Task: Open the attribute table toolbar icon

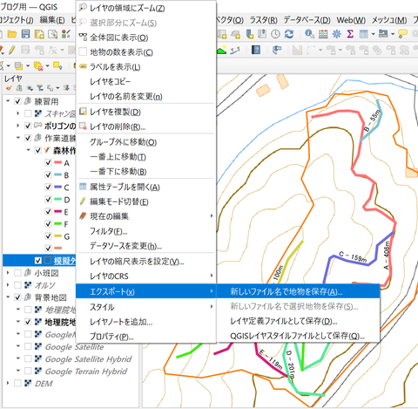Action: [363, 34]
